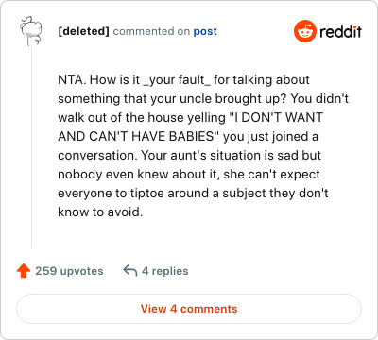This screenshot has width=378, height=340.
Task: Click the "View 4 comments" button
Action: [189, 309]
